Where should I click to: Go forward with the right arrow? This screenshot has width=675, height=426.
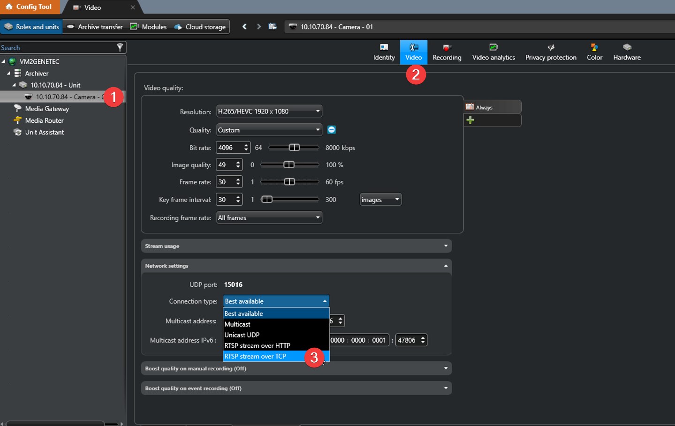coord(258,27)
